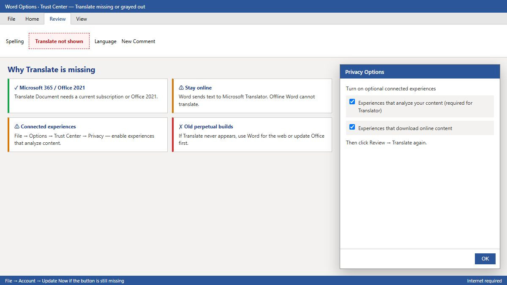507x285 pixels.
Task: Click 'Word sends text to Microsoft Translator' text
Action: [x=247, y=100]
